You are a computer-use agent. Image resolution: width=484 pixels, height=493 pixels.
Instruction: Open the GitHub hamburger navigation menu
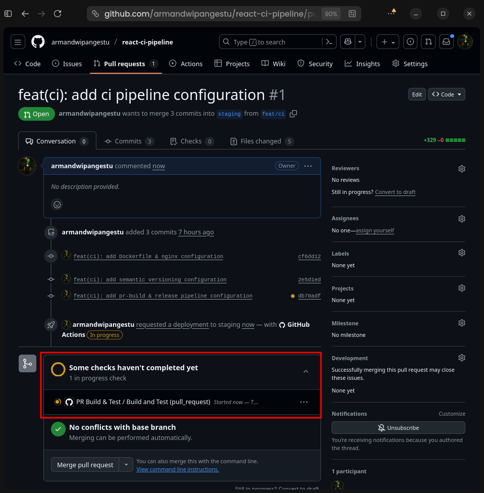[18, 42]
